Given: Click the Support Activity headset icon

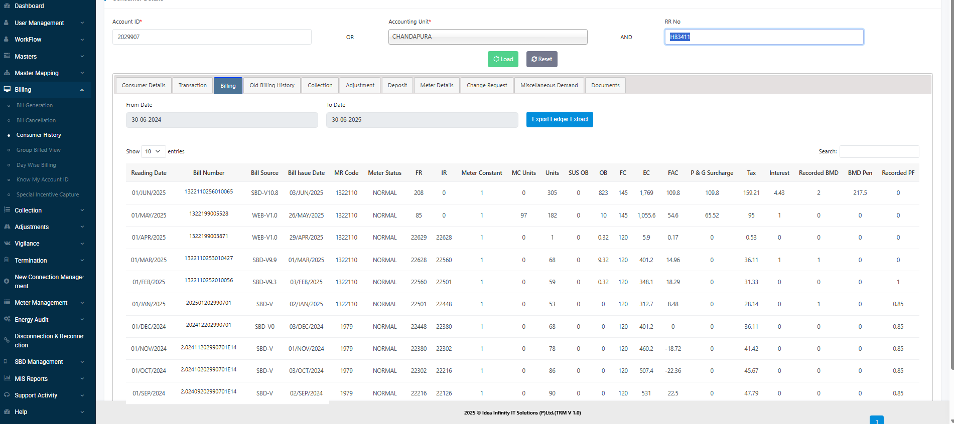Looking at the screenshot, I should click(x=7, y=395).
